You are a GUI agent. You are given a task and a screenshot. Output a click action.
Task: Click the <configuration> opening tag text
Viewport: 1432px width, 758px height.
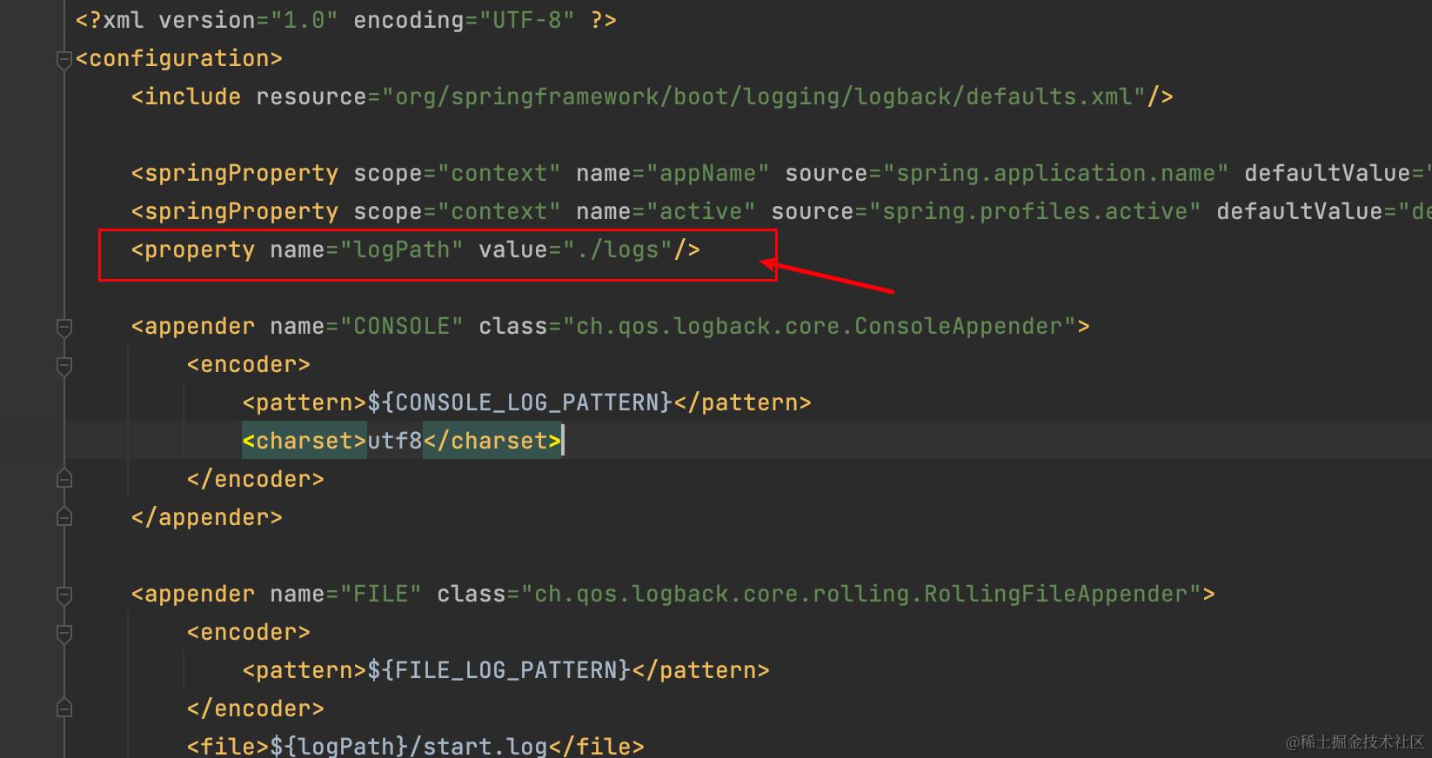coord(178,58)
